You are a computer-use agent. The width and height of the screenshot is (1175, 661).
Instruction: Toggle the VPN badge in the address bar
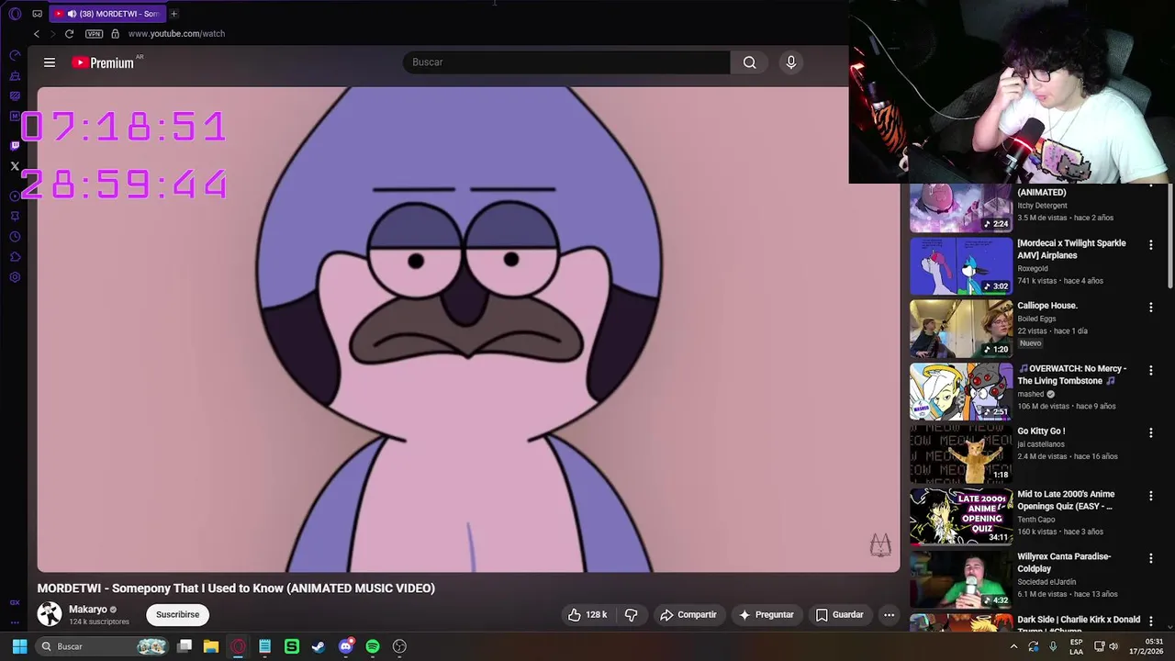94,34
